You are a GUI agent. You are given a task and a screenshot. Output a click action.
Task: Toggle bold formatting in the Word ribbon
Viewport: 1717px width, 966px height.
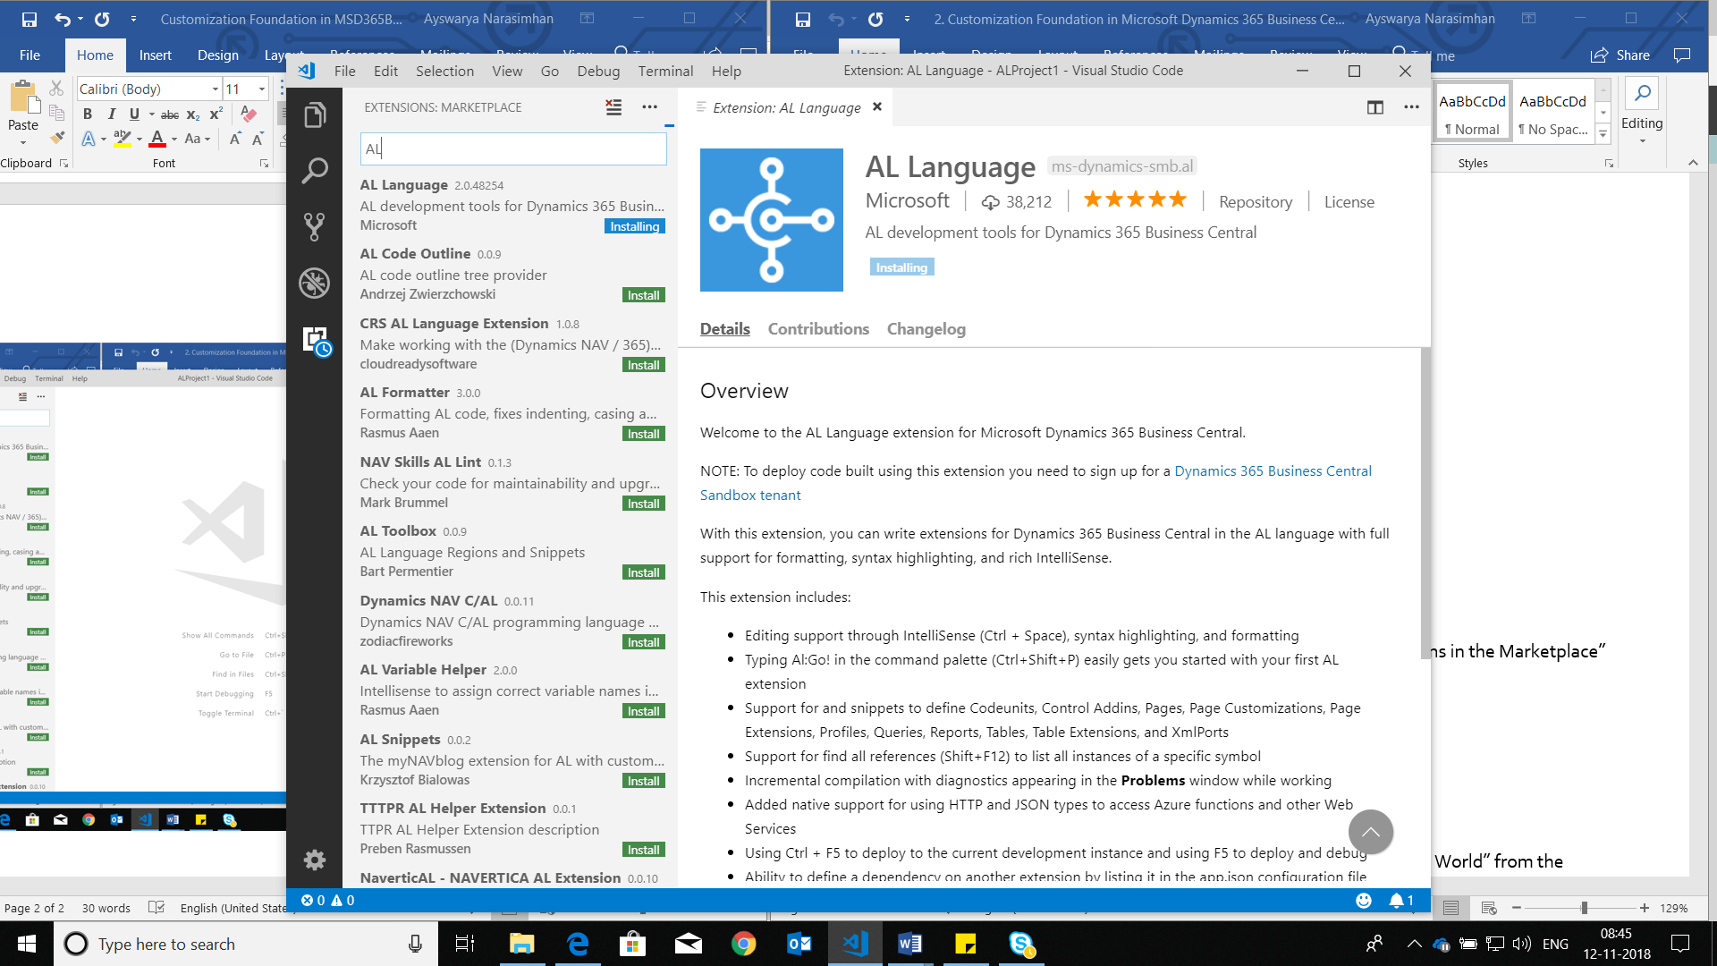pos(87,114)
